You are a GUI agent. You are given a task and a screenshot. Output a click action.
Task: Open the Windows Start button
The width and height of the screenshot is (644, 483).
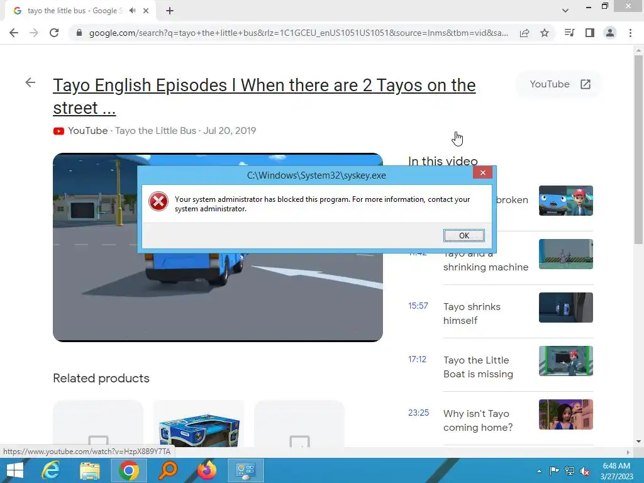[15, 470]
